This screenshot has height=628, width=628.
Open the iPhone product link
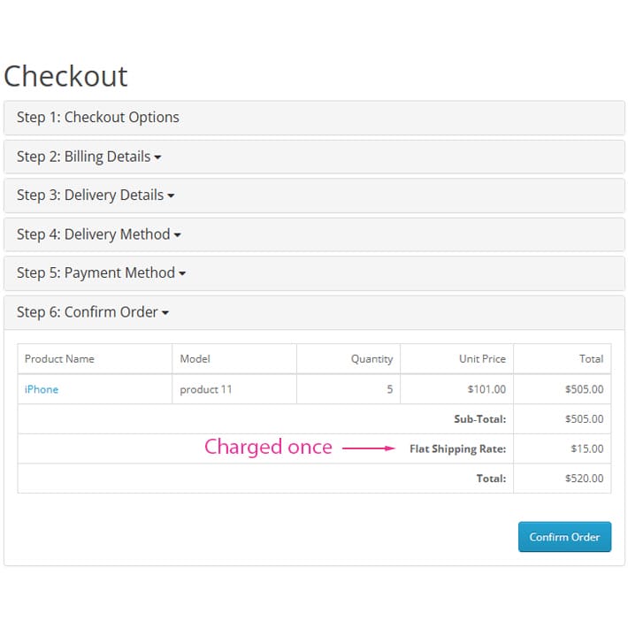point(42,389)
